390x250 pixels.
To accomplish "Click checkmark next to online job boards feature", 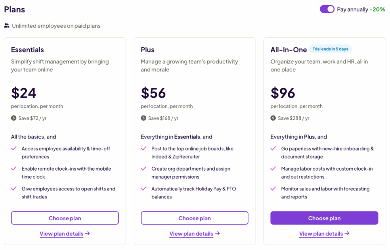I will 143,148.
